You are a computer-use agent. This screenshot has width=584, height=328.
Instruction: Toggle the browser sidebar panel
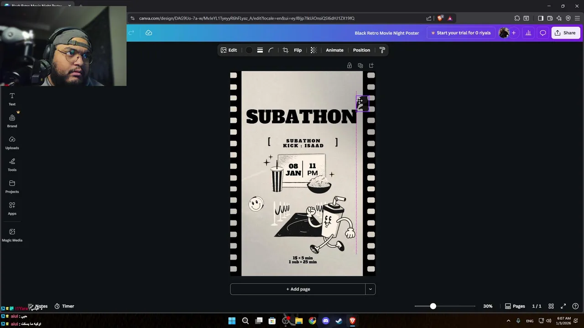click(x=541, y=18)
